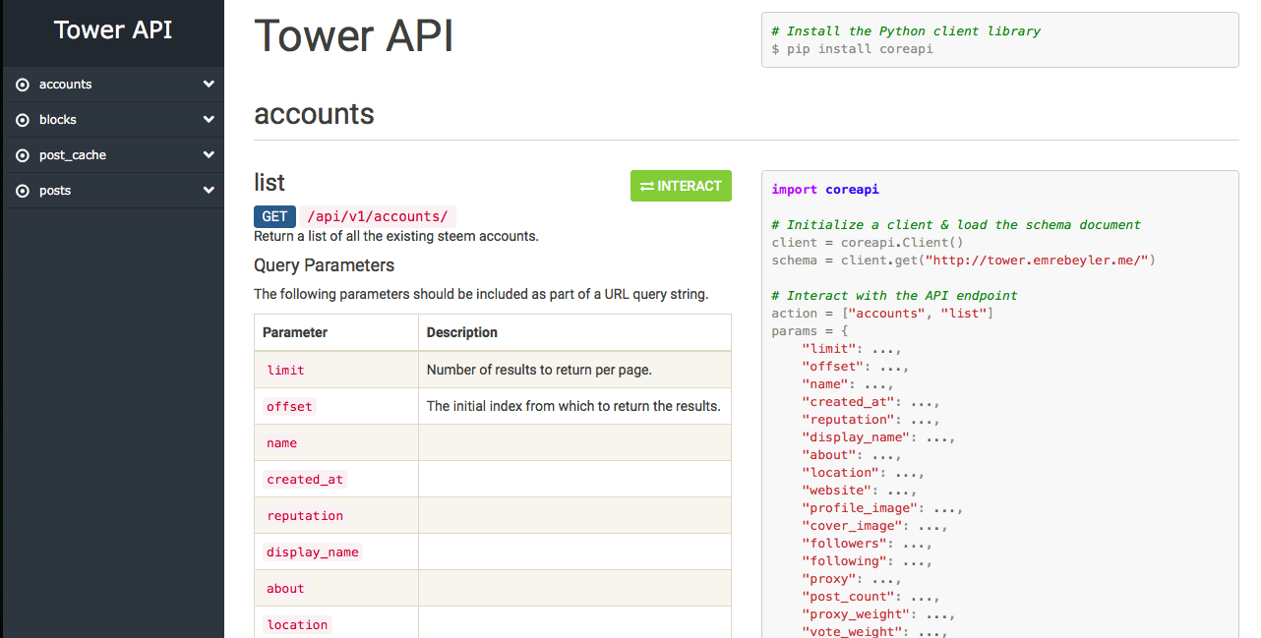Open the blocks sidebar menu item
This screenshot has height=638, width=1261.
[114, 120]
